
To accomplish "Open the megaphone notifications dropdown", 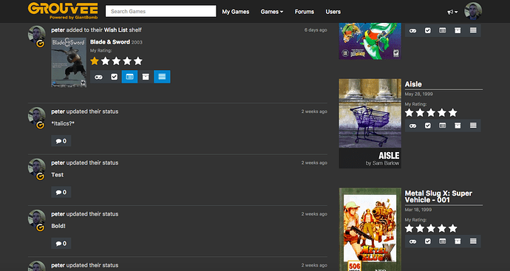I will [452, 12].
